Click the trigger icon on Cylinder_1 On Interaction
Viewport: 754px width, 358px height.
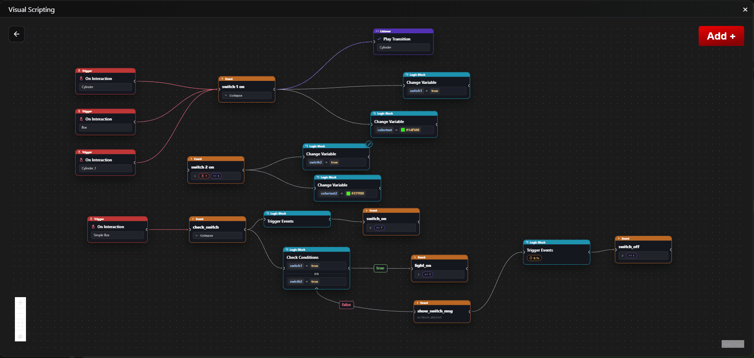81,160
